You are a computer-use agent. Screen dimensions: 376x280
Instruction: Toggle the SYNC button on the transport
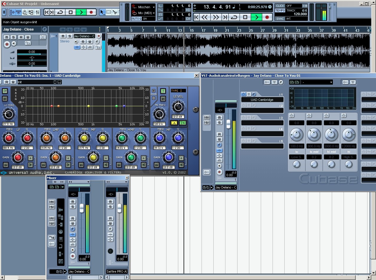pos(280,19)
